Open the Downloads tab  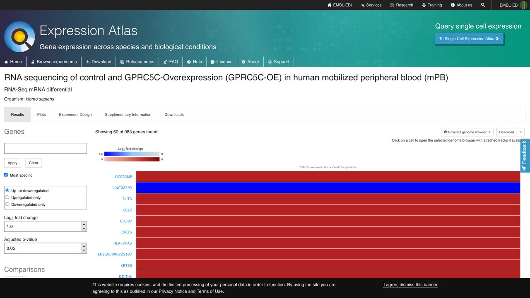point(174,115)
